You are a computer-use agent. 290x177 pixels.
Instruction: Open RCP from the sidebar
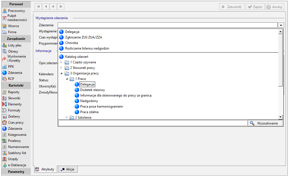tap(16, 79)
